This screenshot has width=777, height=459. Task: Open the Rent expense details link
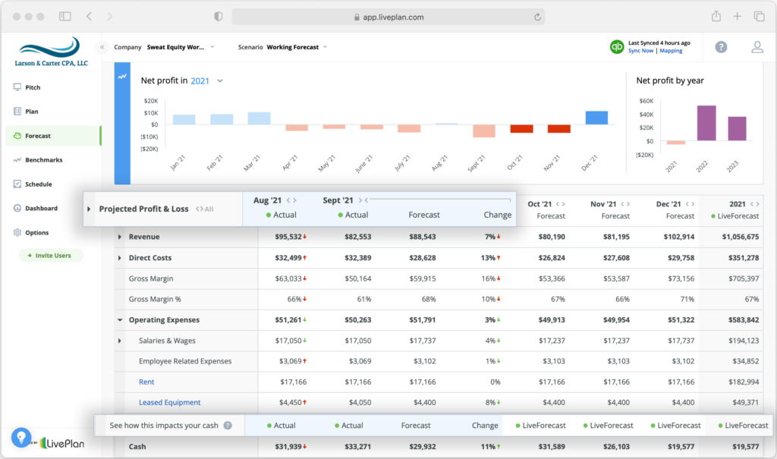[146, 382]
